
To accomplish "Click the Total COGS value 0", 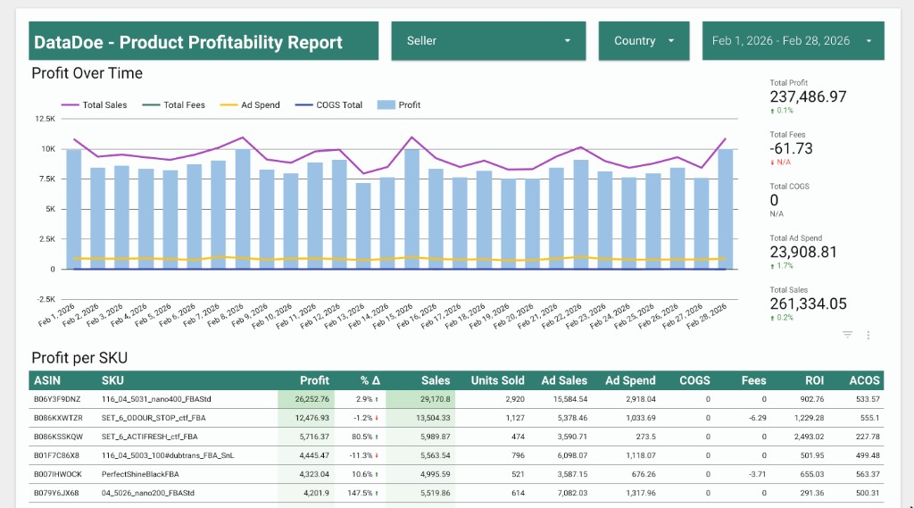I will pyautogui.click(x=774, y=201).
